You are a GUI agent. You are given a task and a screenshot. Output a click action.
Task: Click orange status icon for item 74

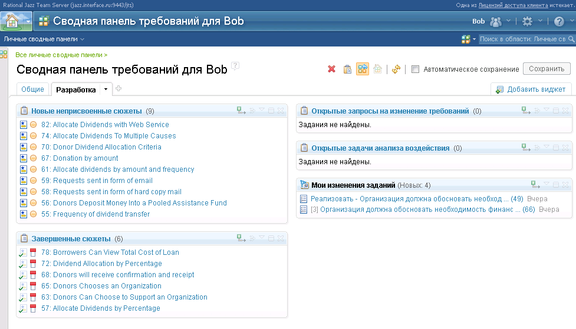pyautogui.click(x=33, y=136)
